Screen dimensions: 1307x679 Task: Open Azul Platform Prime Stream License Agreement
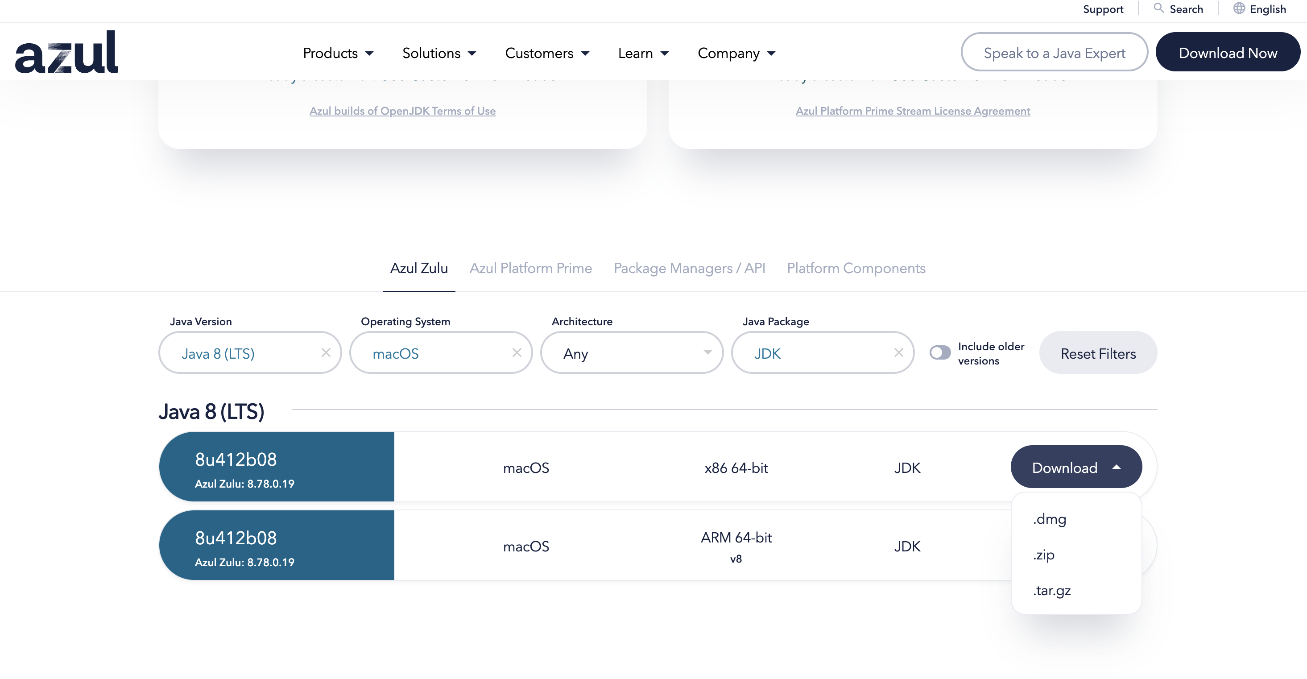(912, 111)
